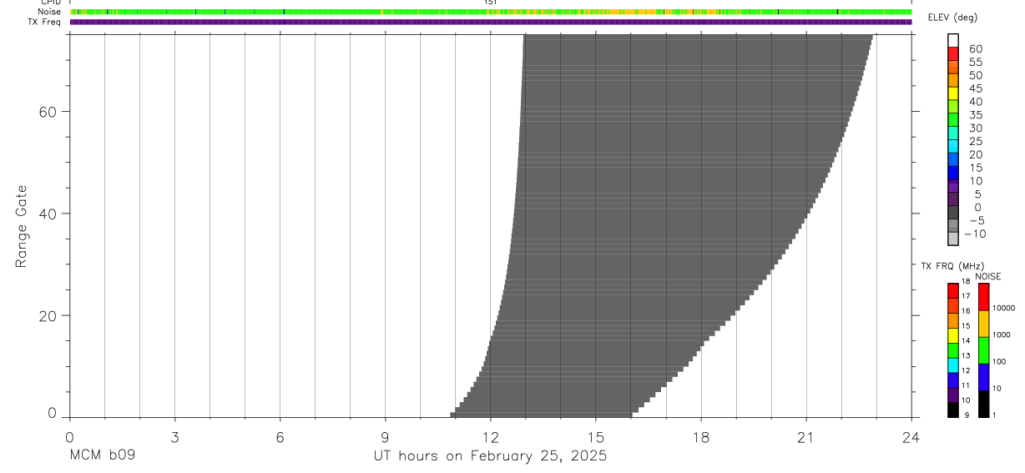This screenshot has width=1025, height=473.
Task: Click the x-axis tick label '24'
Action: coord(911,435)
